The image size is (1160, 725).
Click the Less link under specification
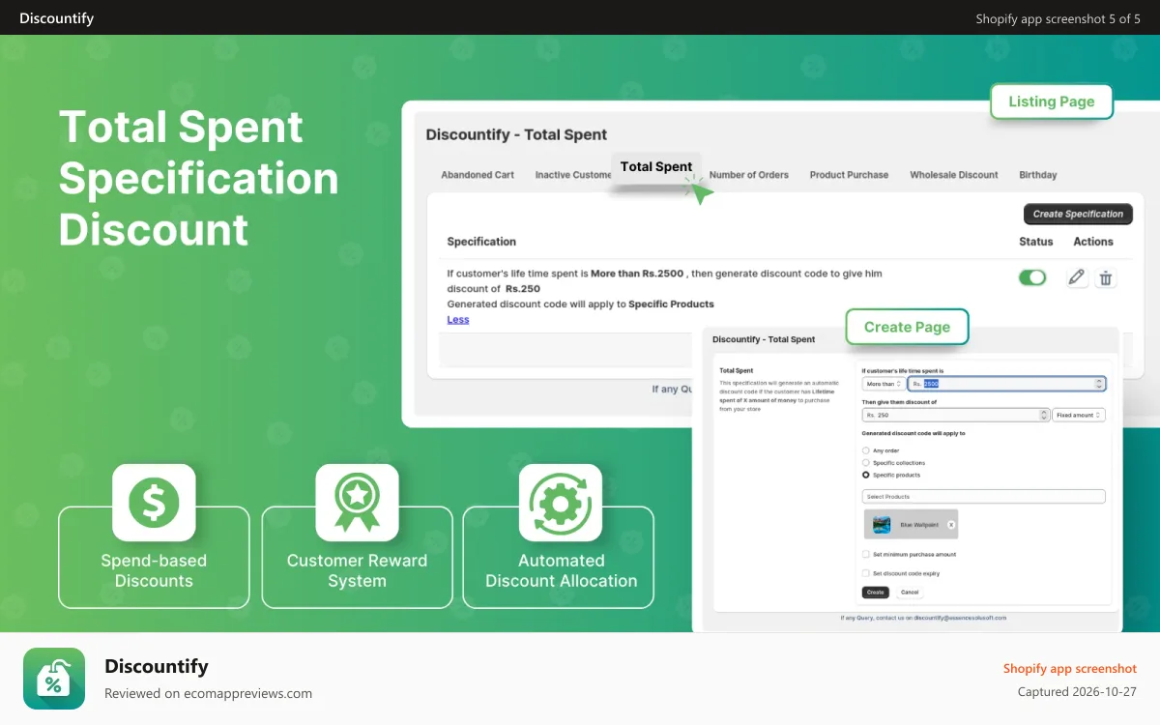coord(458,320)
